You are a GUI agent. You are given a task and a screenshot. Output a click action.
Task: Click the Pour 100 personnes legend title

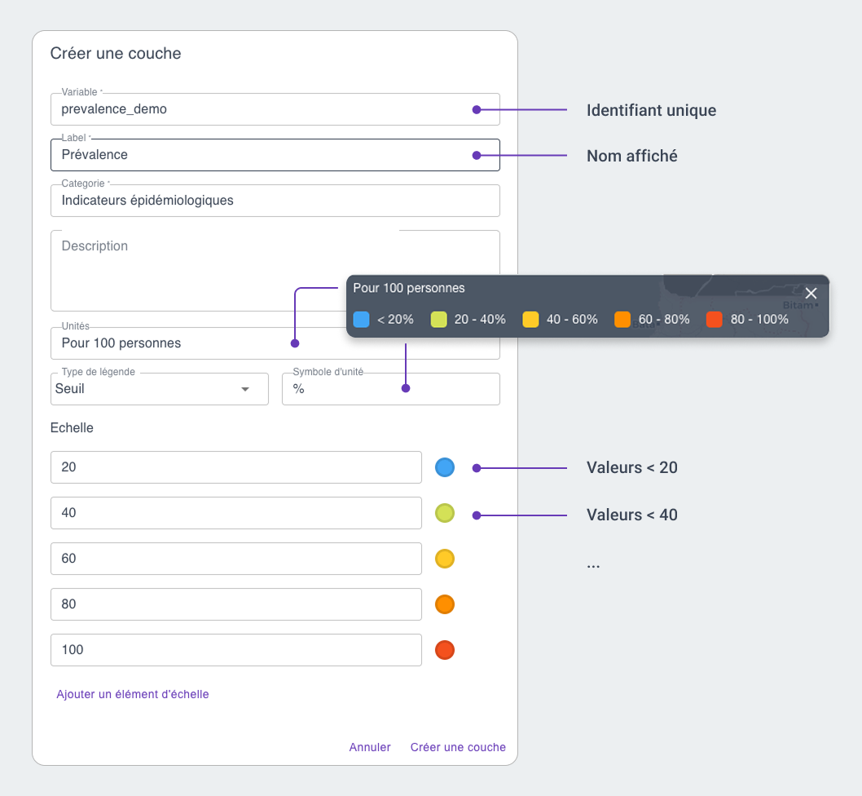pyautogui.click(x=409, y=288)
